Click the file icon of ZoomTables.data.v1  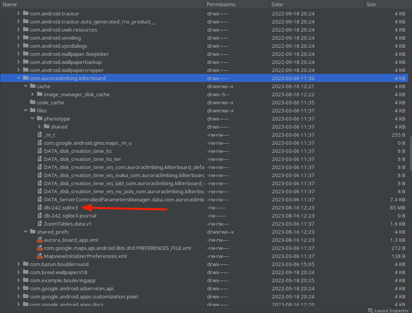tap(39, 224)
